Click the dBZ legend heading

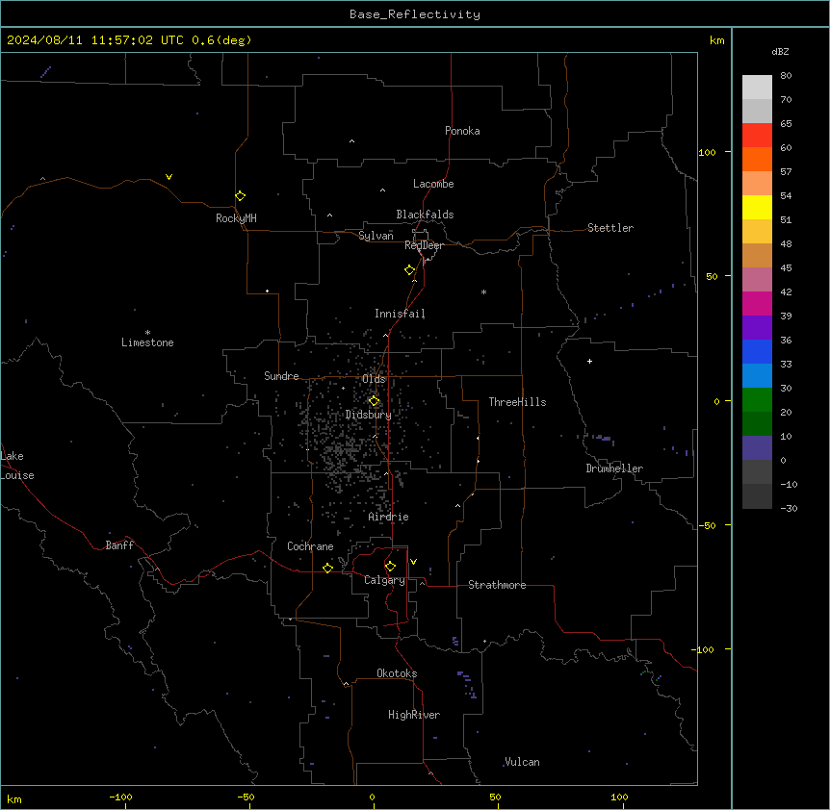780,51
